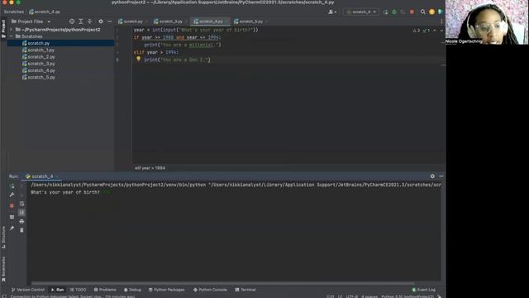529x298 pixels.
Task: Expand the pythonProject2 folder node
Action: 11,30
